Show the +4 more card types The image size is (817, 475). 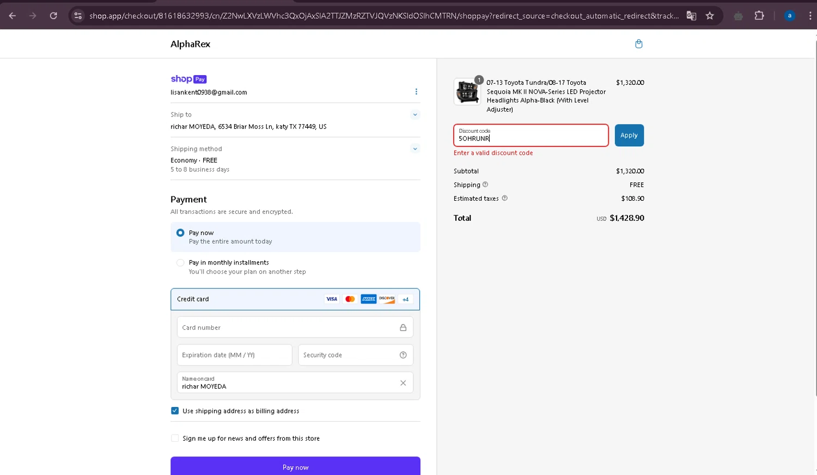(x=405, y=299)
